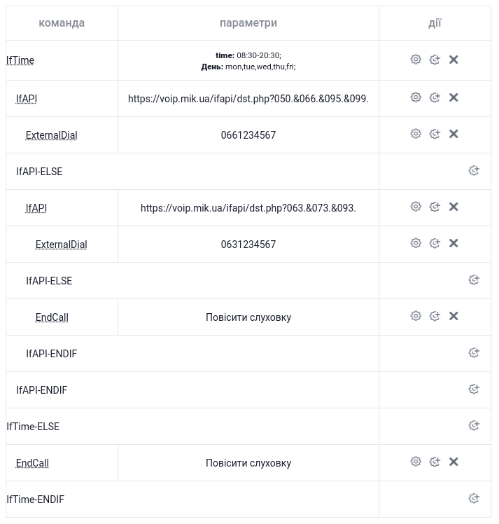499x524 pixels.
Task: Open gear settings for ExternalDial 0661234567
Action: 416,134
